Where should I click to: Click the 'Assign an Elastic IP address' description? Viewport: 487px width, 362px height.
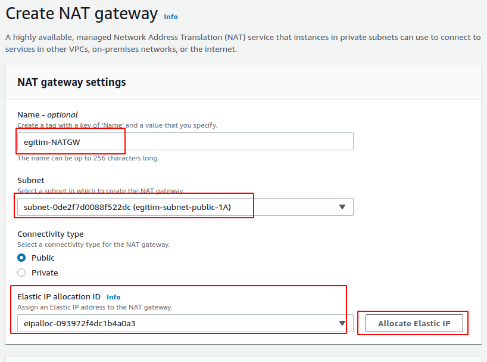pos(95,307)
